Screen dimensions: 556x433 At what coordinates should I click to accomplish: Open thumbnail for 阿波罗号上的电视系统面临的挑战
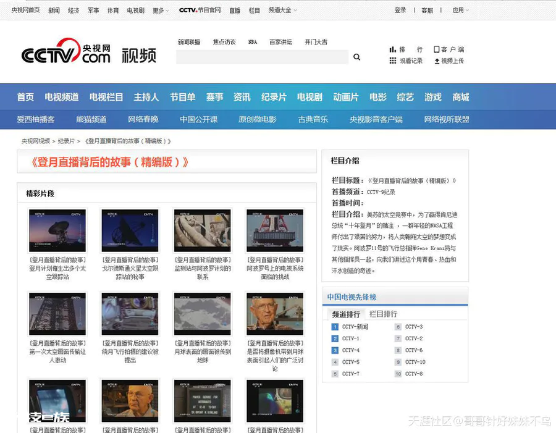pos(275,230)
